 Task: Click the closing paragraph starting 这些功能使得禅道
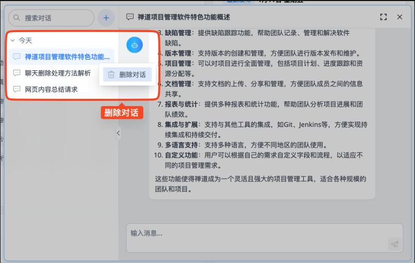point(260,184)
